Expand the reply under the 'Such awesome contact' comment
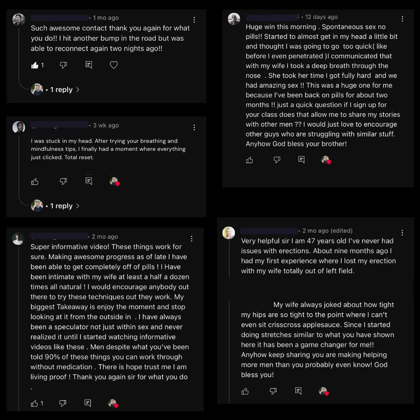 [62, 89]
